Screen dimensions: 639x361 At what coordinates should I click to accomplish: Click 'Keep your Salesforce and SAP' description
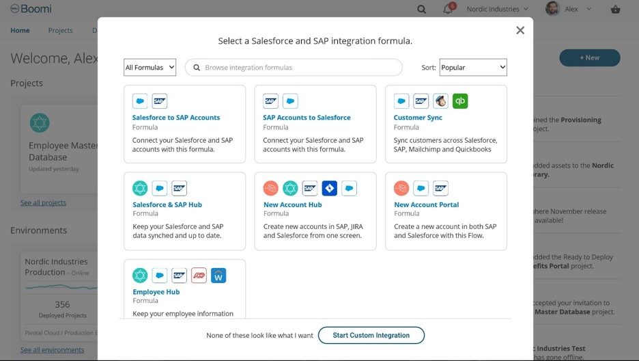(177, 231)
